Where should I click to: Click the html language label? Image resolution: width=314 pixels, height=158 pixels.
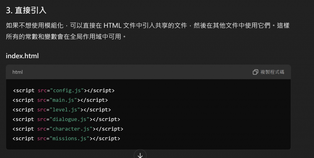[x=17, y=72]
